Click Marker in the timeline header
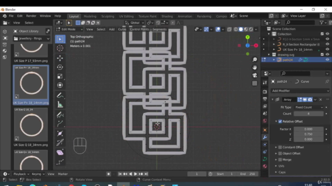 tap(63, 174)
